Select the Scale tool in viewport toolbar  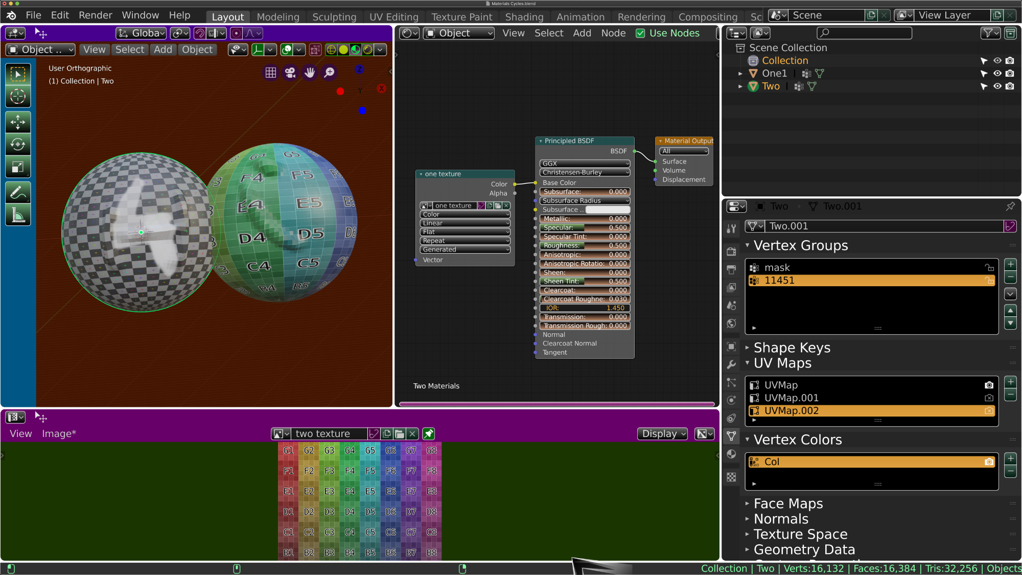coord(18,167)
